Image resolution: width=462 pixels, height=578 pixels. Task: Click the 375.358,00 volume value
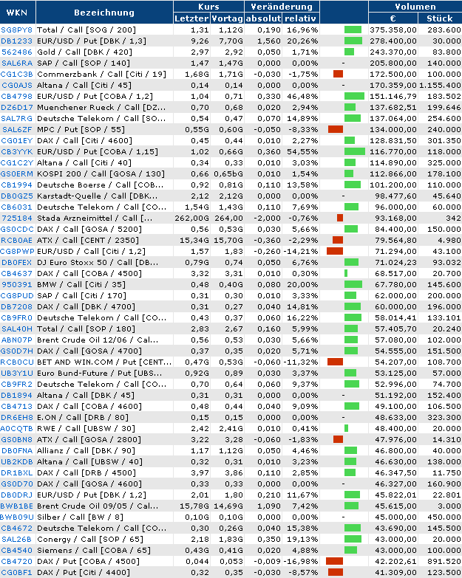(x=393, y=30)
